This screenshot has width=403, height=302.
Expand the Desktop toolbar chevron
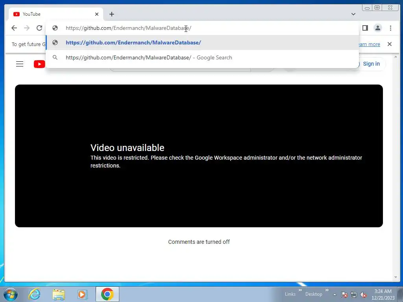coord(327,290)
